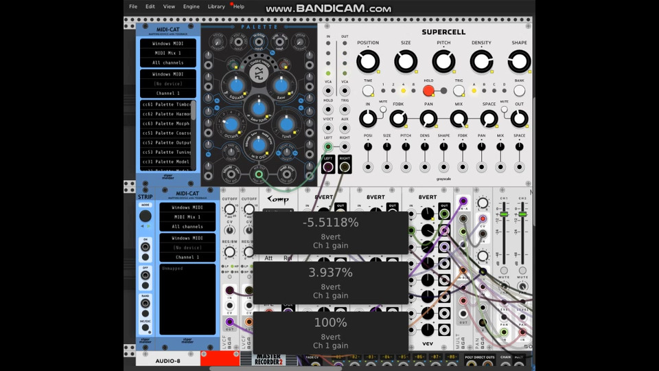Click Supercell HOLD input jack
The height and width of the screenshot is (371, 659).
[x=328, y=109]
